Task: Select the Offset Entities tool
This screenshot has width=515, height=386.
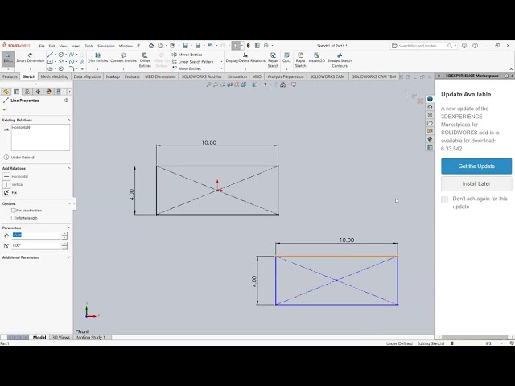Action: click(145, 60)
